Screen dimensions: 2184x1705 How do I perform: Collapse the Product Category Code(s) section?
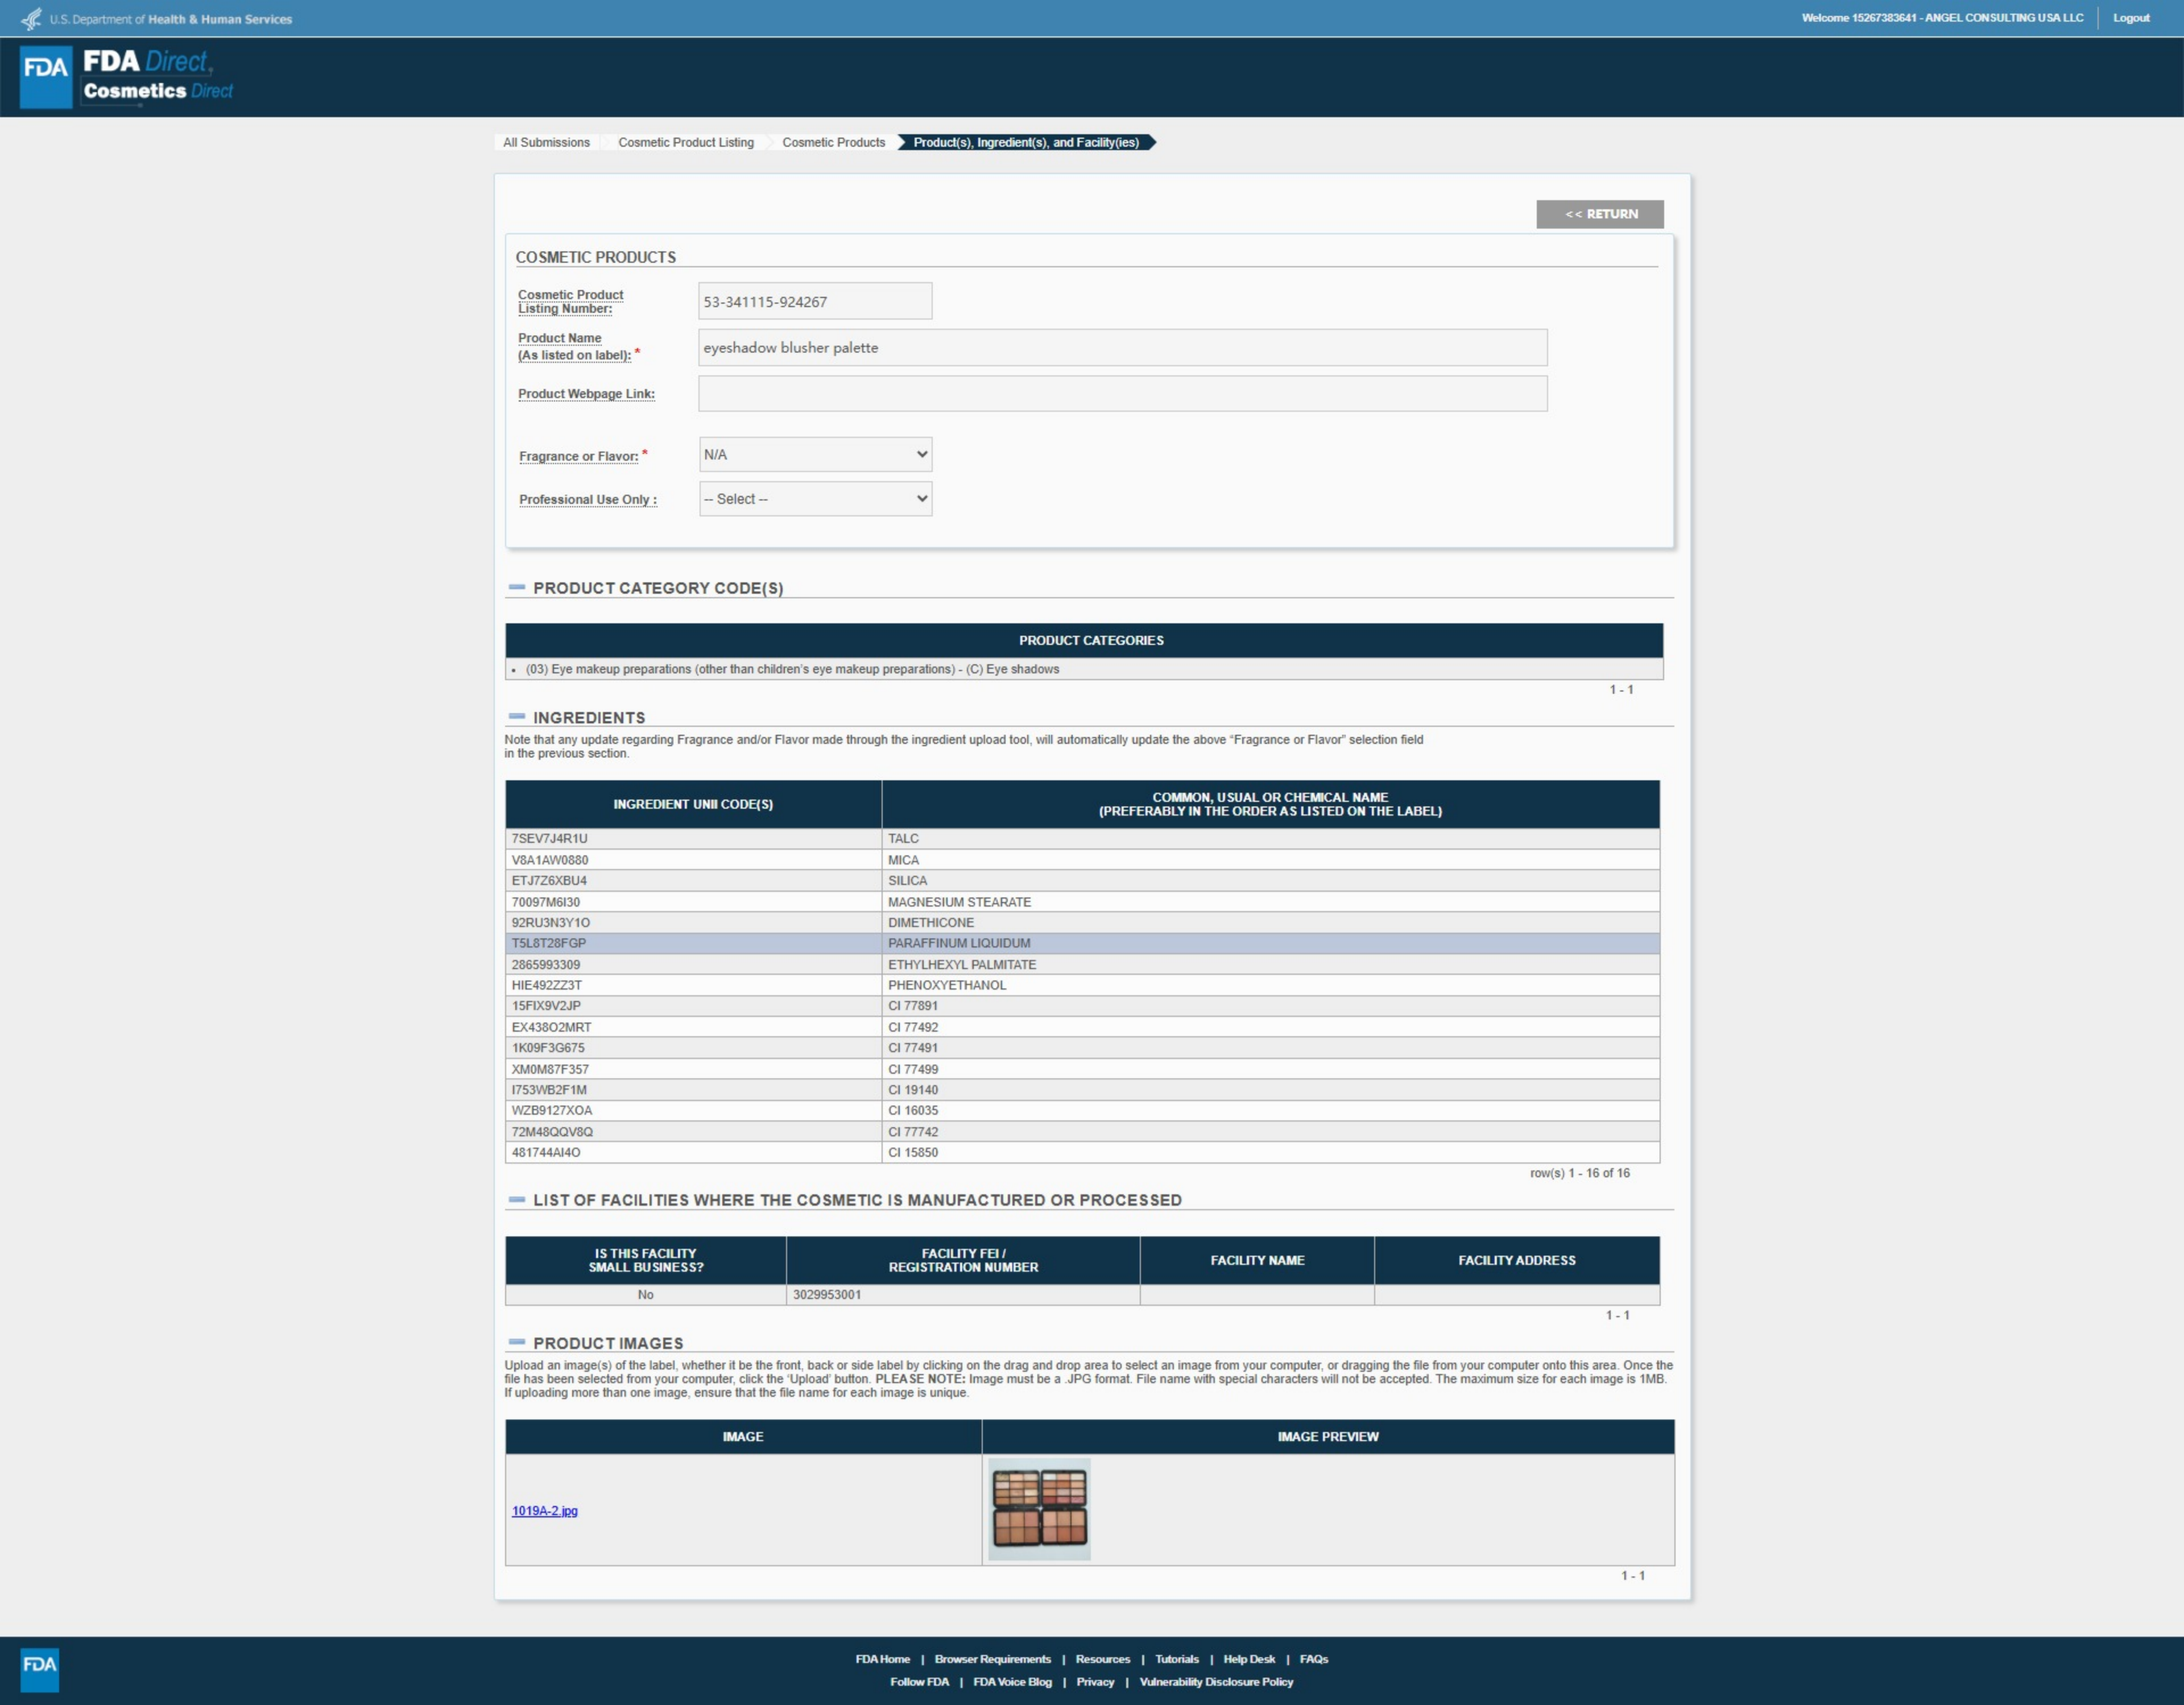517,588
